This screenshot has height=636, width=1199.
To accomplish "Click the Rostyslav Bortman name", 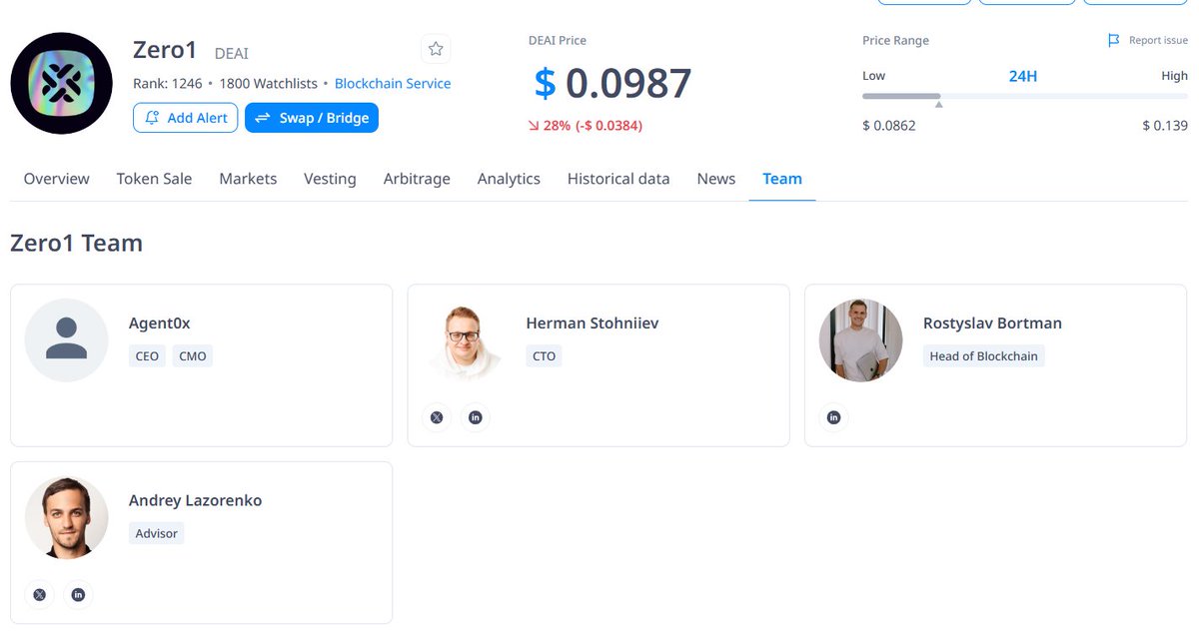I will [992, 323].
